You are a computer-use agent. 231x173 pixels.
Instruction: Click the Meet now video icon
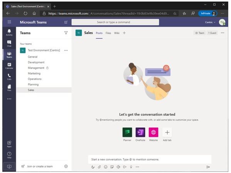point(118,167)
